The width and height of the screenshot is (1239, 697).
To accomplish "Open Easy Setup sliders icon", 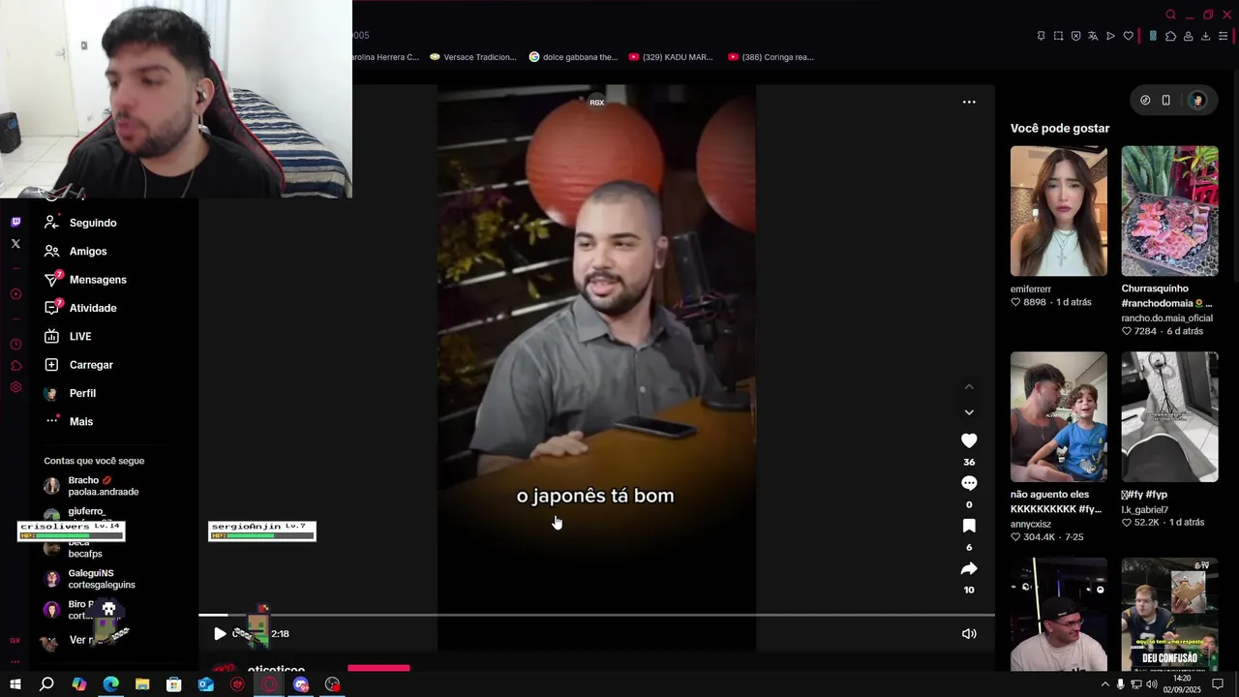I will click(x=1224, y=36).
